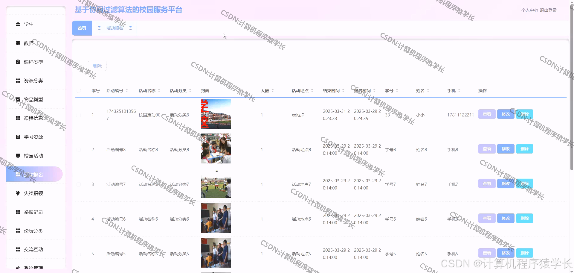
Task: Click the 教师 sidebar chat icon
Action: click(x=18, y=43)
